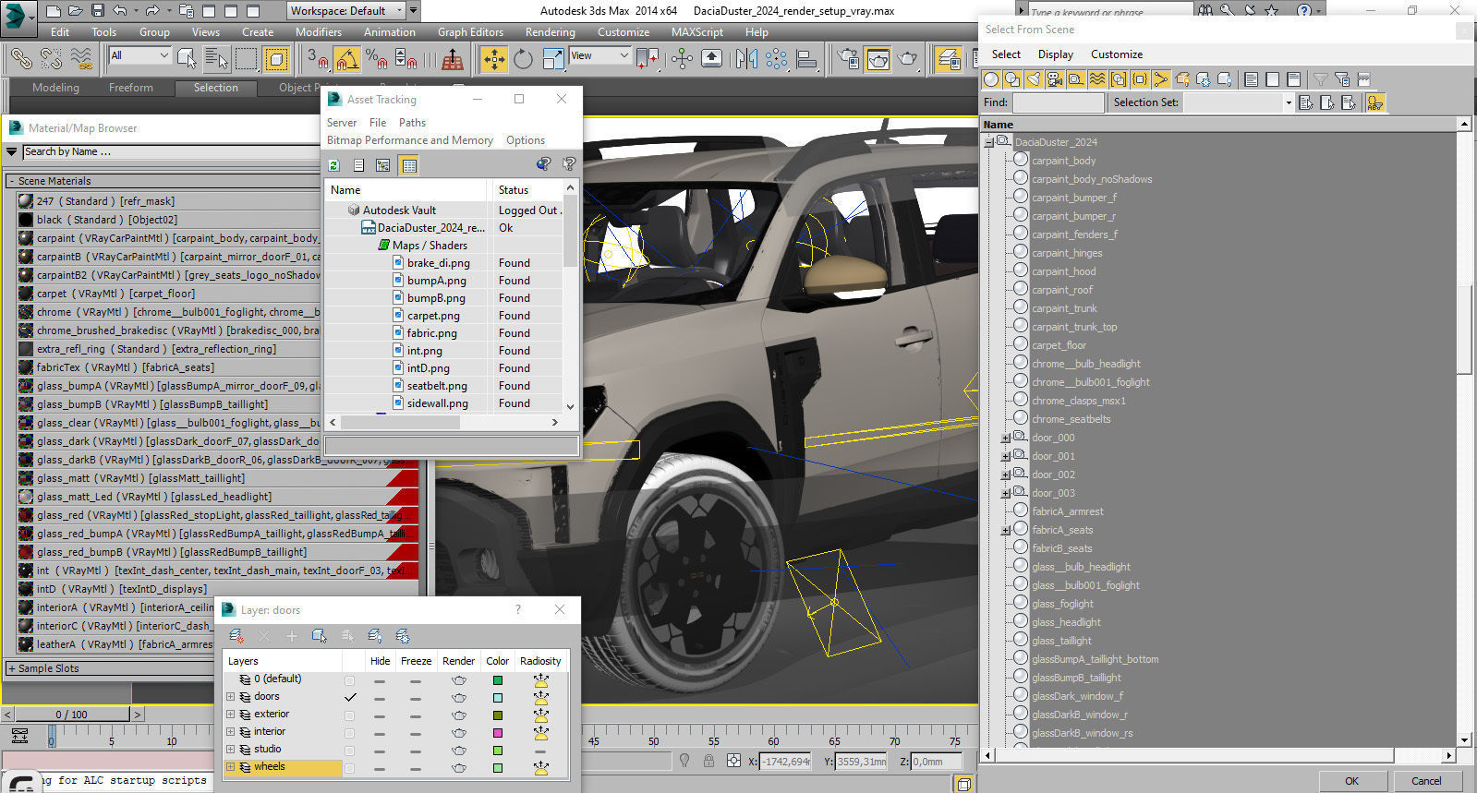Image resolution: width=1477 pixels, height=793 pixels.
Task: Click the Undo arrow in quick access toolbar
Action: coord(120,11)
